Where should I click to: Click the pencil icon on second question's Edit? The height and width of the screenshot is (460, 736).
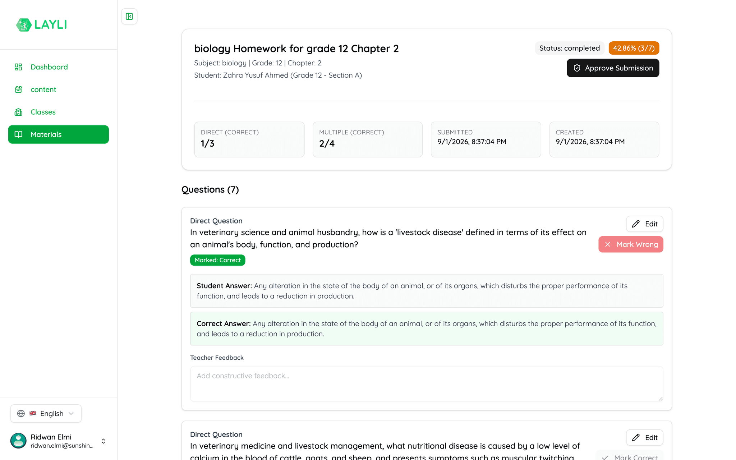point(636,438)
